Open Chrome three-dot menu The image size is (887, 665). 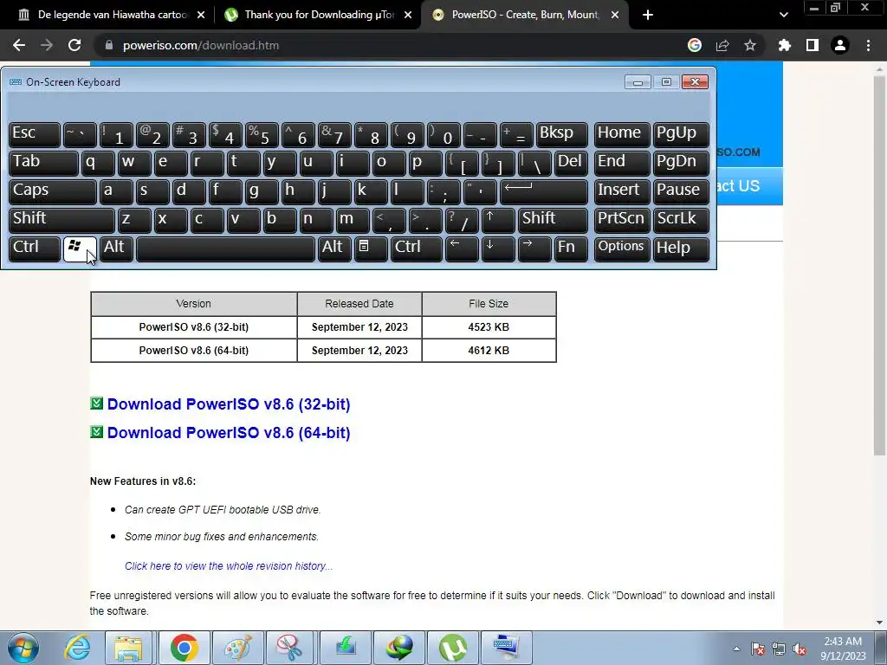[868, 45]
